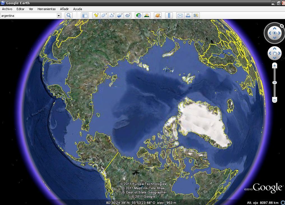Look right using eye joystick arrow
This screenshot has height=205, width=285.
pos(279,33)
